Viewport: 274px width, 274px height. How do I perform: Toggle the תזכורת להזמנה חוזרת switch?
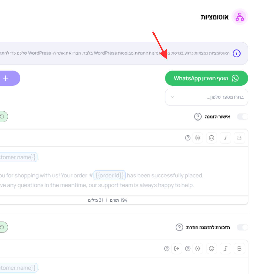pos(242,227)
